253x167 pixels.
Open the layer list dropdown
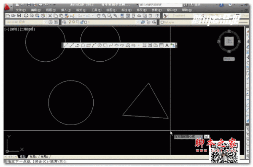coord(138,22)
